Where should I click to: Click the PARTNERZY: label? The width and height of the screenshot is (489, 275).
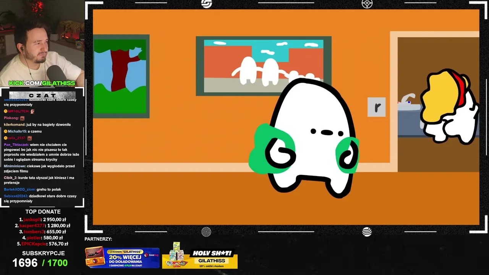[x=98, y=239]
